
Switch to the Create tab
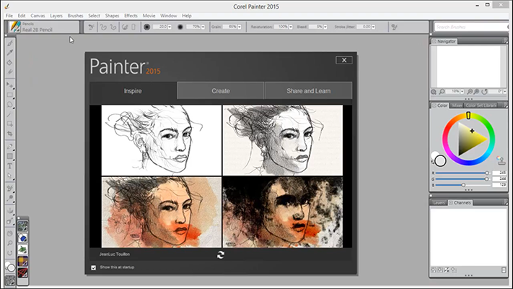click(221, 91)
